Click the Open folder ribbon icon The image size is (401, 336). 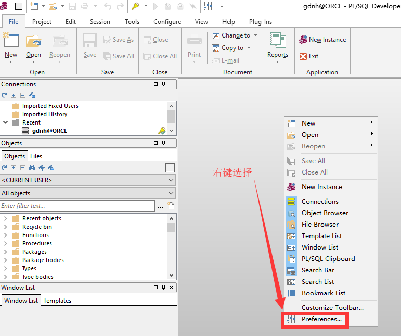[x=33, y=41]
